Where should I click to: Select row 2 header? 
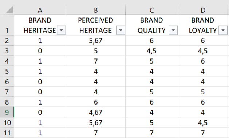pyautogui.click(x=7, y=40)
